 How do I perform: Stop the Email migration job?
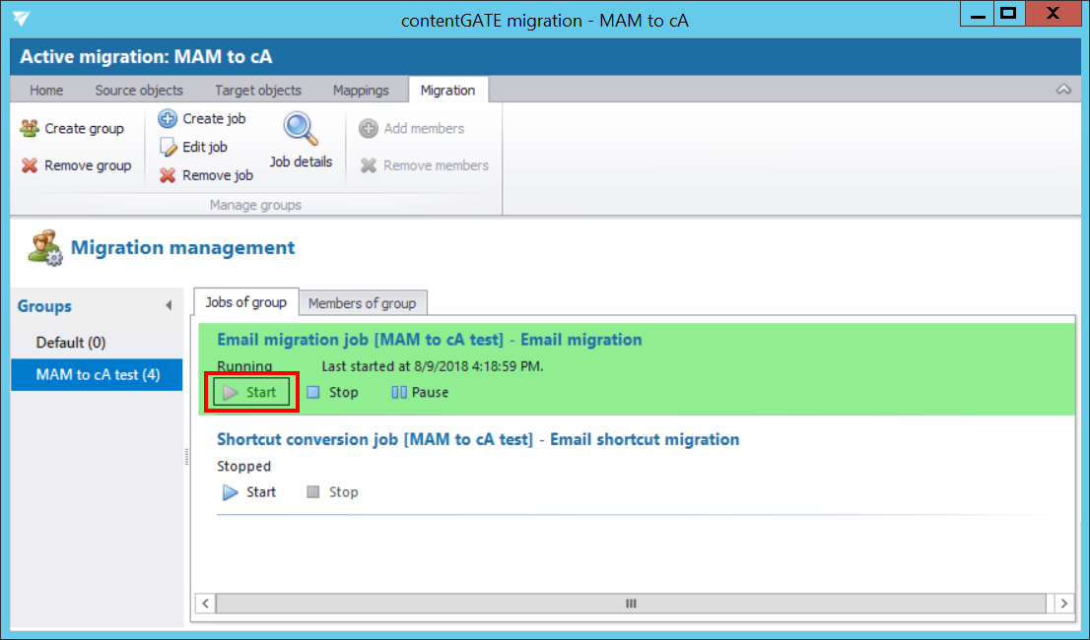(333, 392)
